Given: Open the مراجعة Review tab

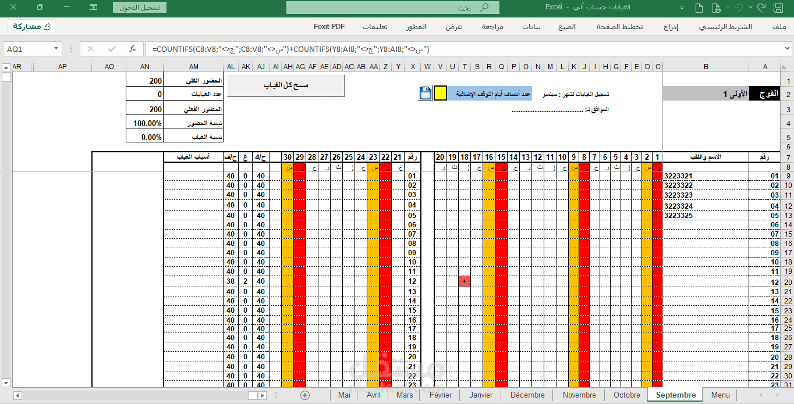Looking at the screenshot, I should click(x=493, y=27).
